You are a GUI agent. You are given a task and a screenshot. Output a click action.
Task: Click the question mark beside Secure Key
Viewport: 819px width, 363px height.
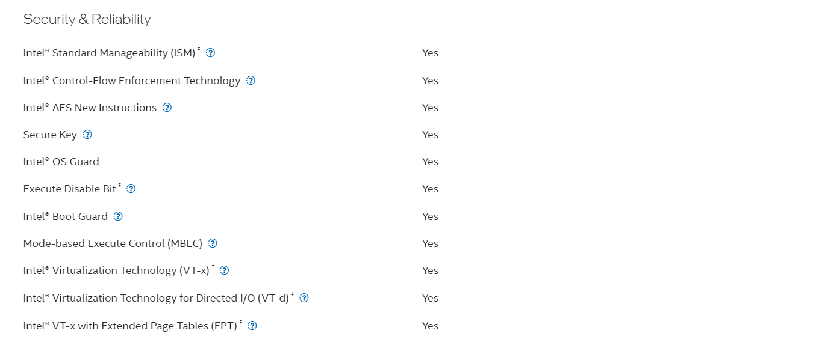point(87,135)
